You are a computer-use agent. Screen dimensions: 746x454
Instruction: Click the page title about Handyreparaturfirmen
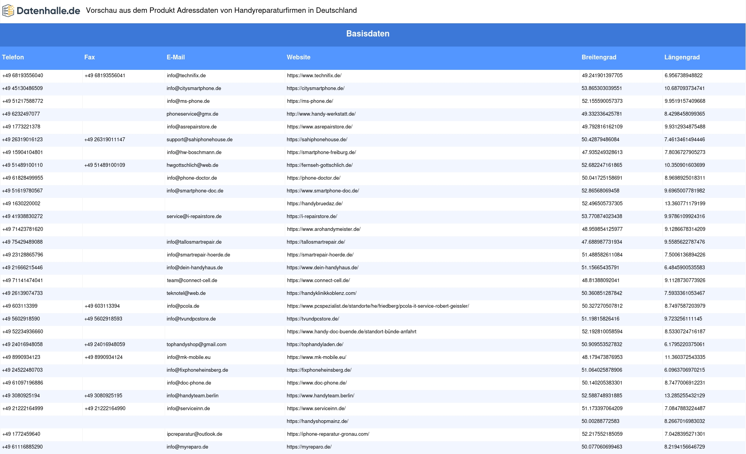(x=221, y=10)
